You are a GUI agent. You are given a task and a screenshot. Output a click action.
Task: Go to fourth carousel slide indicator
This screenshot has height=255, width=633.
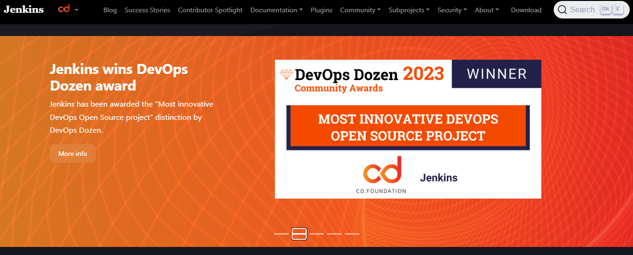pyautogui.click(x=334, y=234)
